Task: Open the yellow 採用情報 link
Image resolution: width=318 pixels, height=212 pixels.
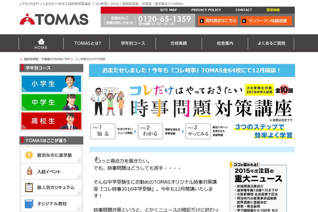Action: click(x=273, y=10)
